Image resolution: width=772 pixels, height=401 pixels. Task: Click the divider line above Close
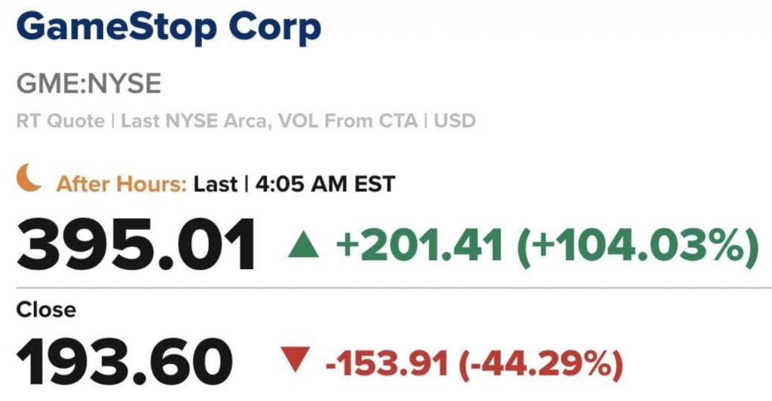(x=394, y=287)
